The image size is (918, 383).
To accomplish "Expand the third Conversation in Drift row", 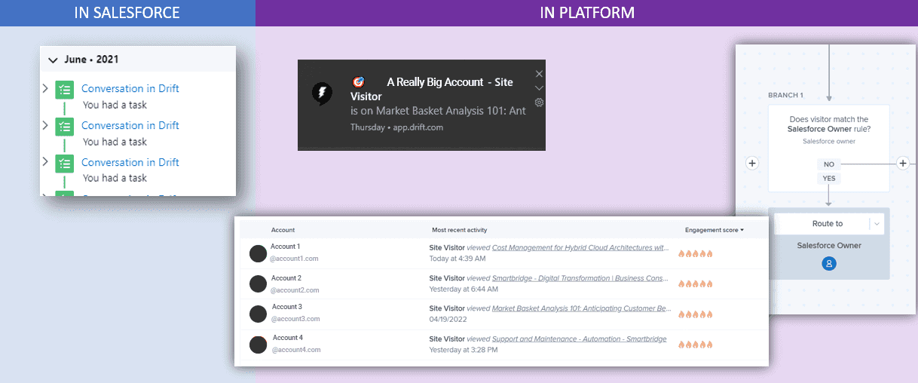I will pos(46,162).
